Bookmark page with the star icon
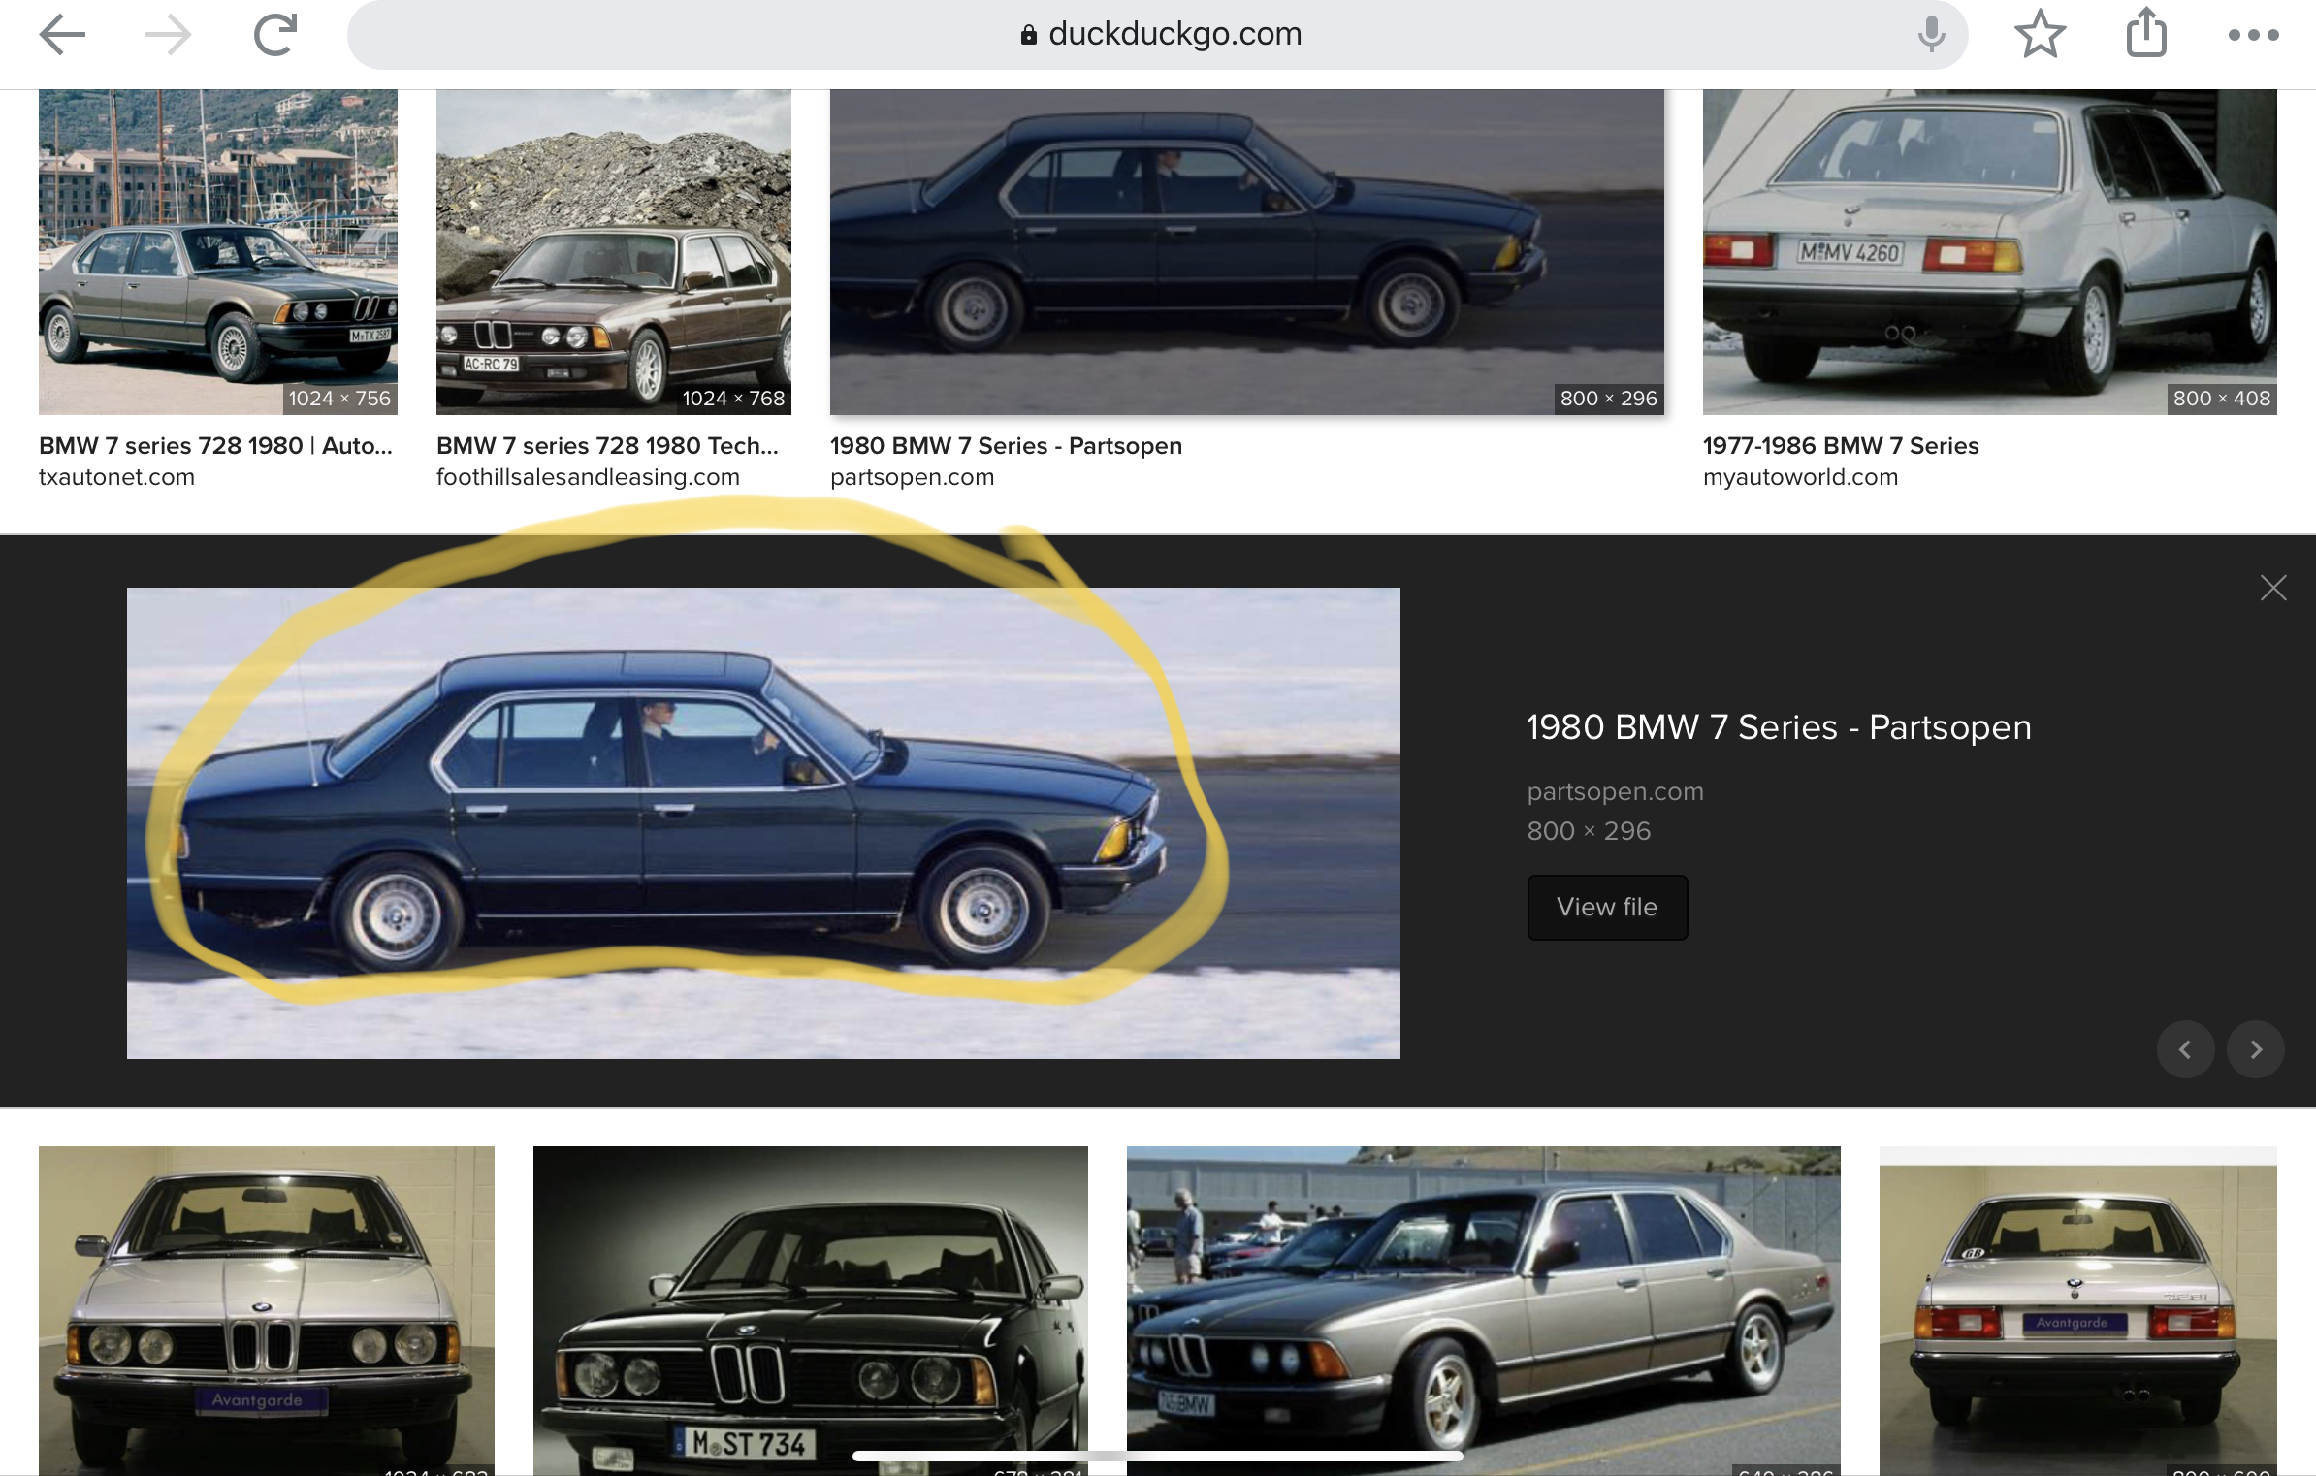Viewport: 2316px width, 1476px height. point(2041,34)
